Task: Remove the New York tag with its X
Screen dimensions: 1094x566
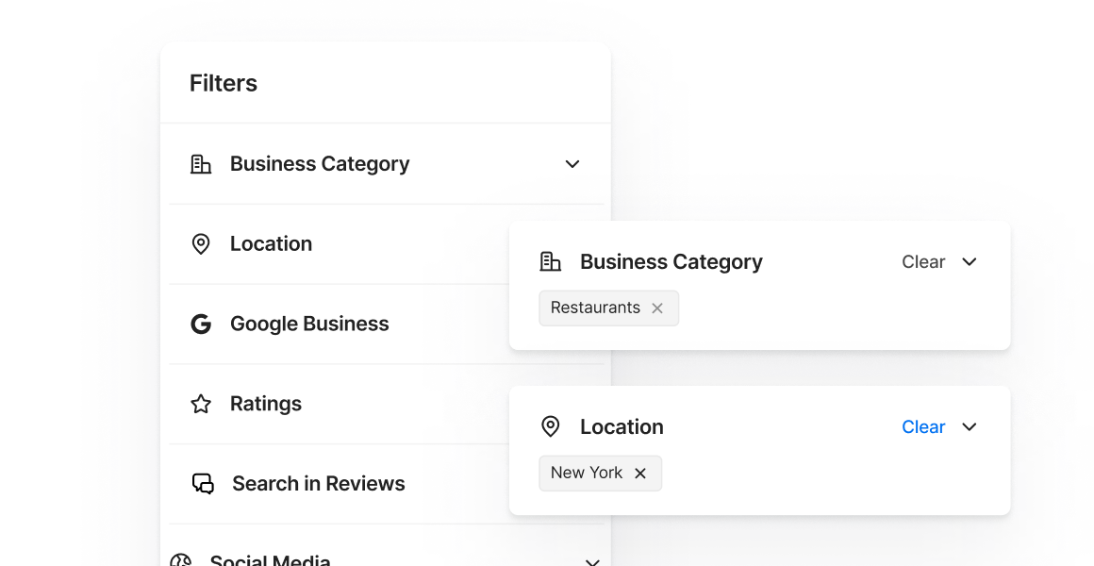Action: [x=640, y=474]
